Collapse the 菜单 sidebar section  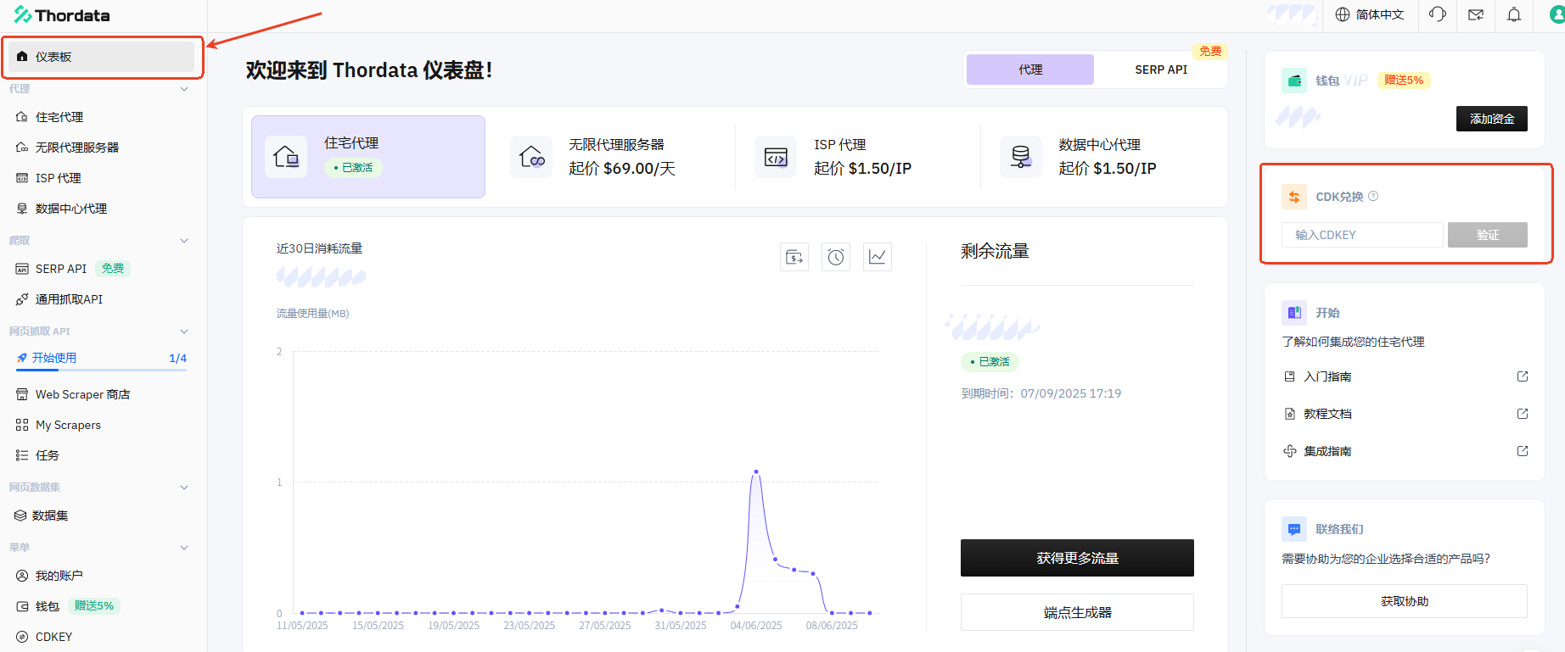coord(184,548)
